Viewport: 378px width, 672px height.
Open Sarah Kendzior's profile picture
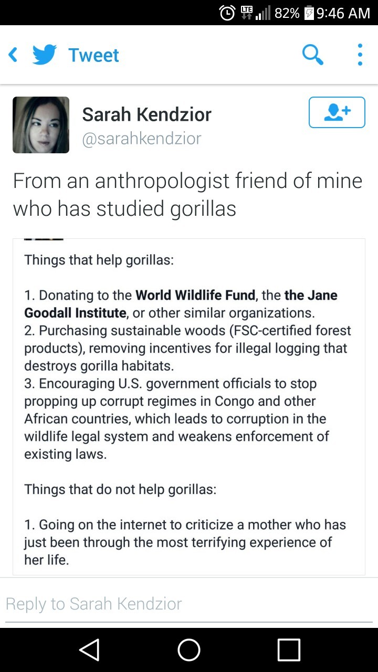point(41,125)
